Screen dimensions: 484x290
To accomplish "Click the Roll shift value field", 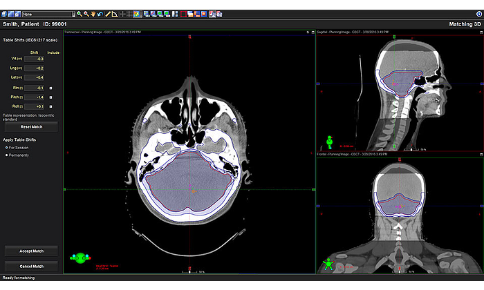I will [34, 106].
